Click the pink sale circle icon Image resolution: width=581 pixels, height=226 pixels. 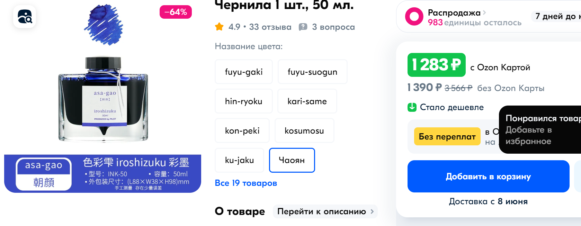[x=414, y=17]
